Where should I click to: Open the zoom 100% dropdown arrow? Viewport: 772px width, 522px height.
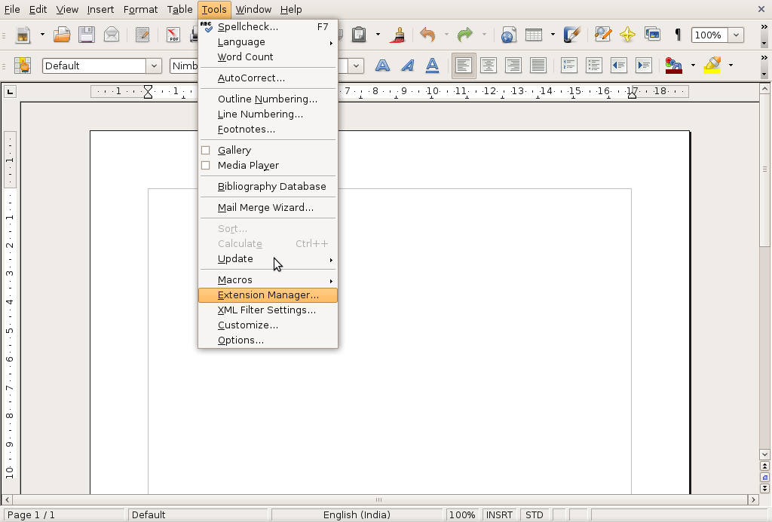pyautogui.click(x=736, y=35)
